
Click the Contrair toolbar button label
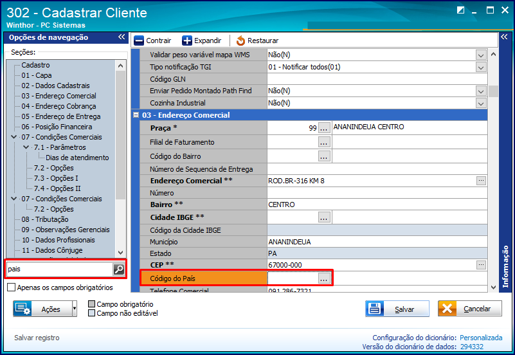pyautogui.click(x=159, y=41)
